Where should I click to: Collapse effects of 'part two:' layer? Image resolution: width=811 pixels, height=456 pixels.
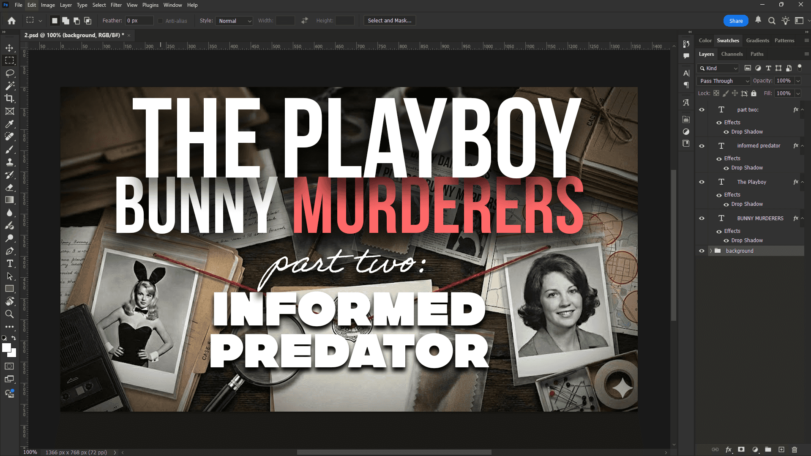click(x=802, y=110)
